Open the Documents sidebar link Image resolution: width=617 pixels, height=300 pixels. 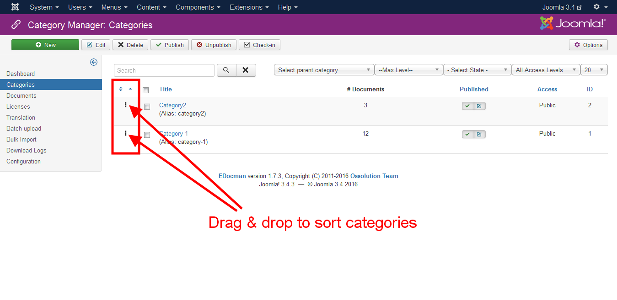pyautogui.click(x=21, y=95)
